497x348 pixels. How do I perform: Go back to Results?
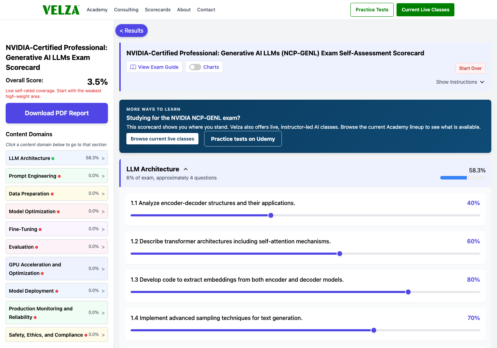pos(131,31)
